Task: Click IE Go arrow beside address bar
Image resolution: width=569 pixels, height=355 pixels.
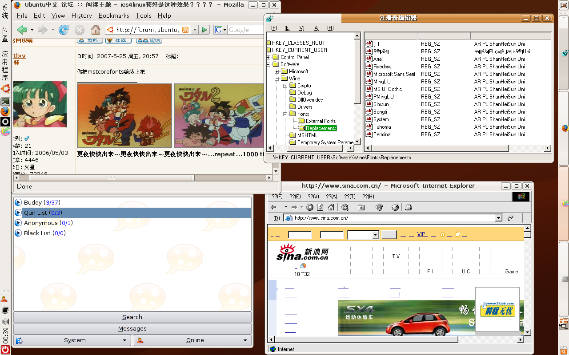Action: pos(511,218)
